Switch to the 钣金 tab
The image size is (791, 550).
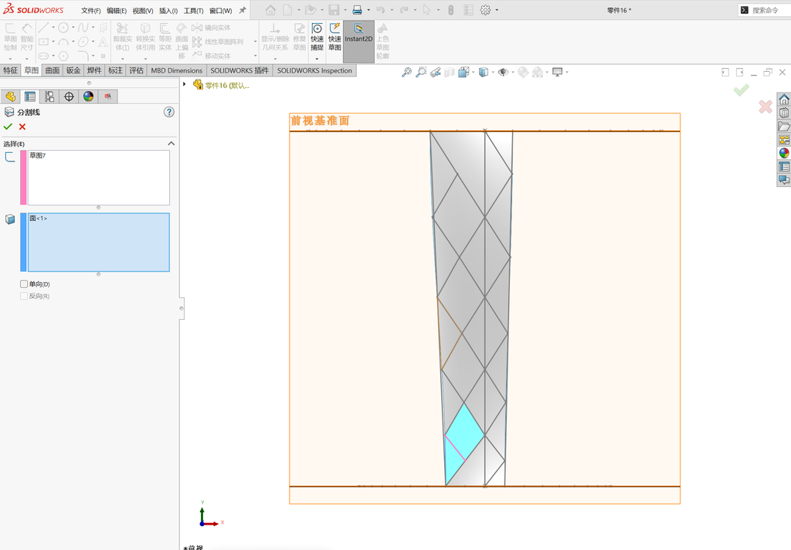pos(73,70)
